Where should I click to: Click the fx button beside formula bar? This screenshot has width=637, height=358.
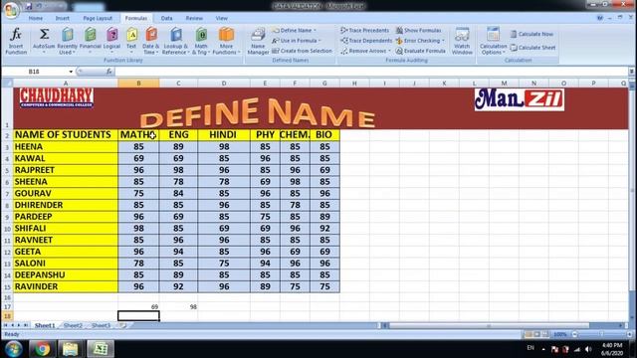click(108, 72)
